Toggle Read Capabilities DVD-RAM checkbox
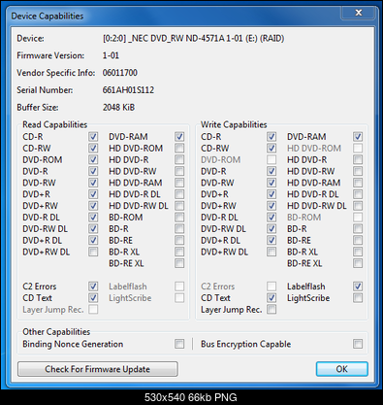383x405 pixels. [179, 137]
